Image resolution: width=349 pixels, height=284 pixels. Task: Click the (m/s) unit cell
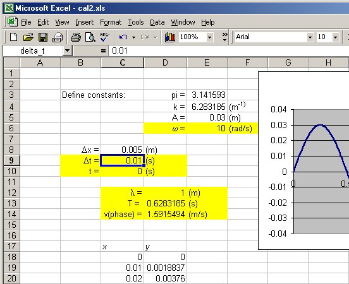(207, 214)
